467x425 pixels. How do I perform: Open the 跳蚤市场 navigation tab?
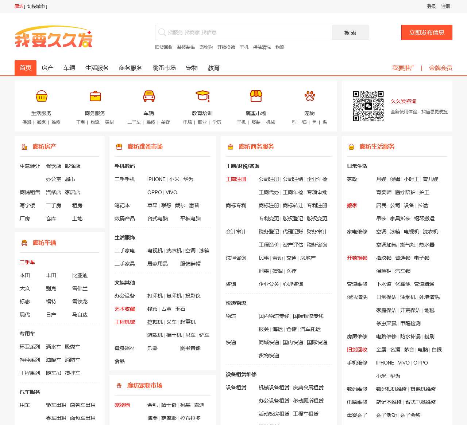tap(164, 68)
